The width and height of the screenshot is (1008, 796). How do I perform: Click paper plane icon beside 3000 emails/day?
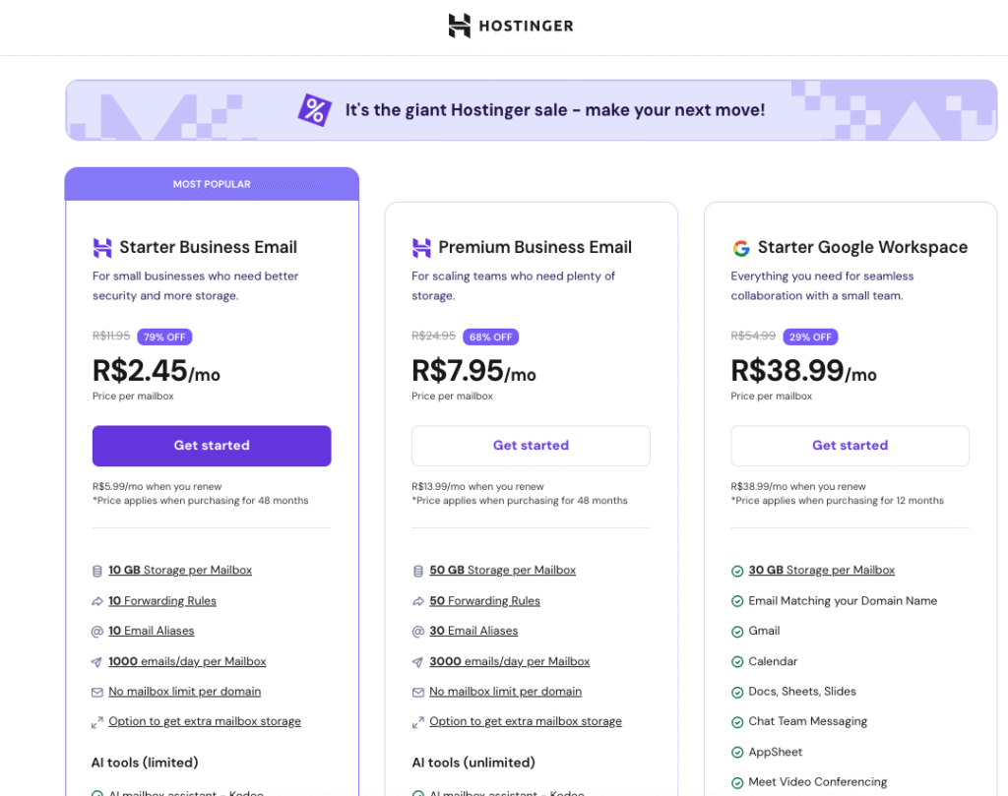418,662
